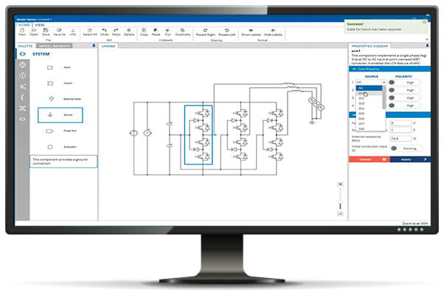
Task: Click the Show Labels eye icon
Action: [x=251, y=30]
